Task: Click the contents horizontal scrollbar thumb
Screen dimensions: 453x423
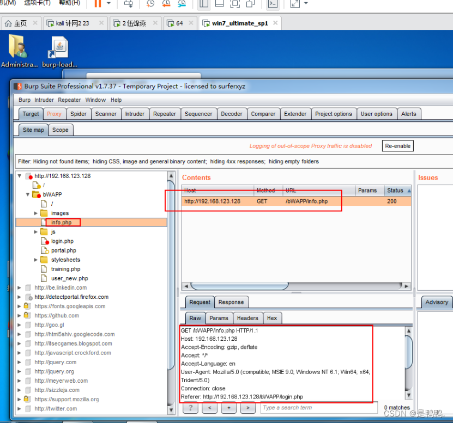Action: pos(239,286)
